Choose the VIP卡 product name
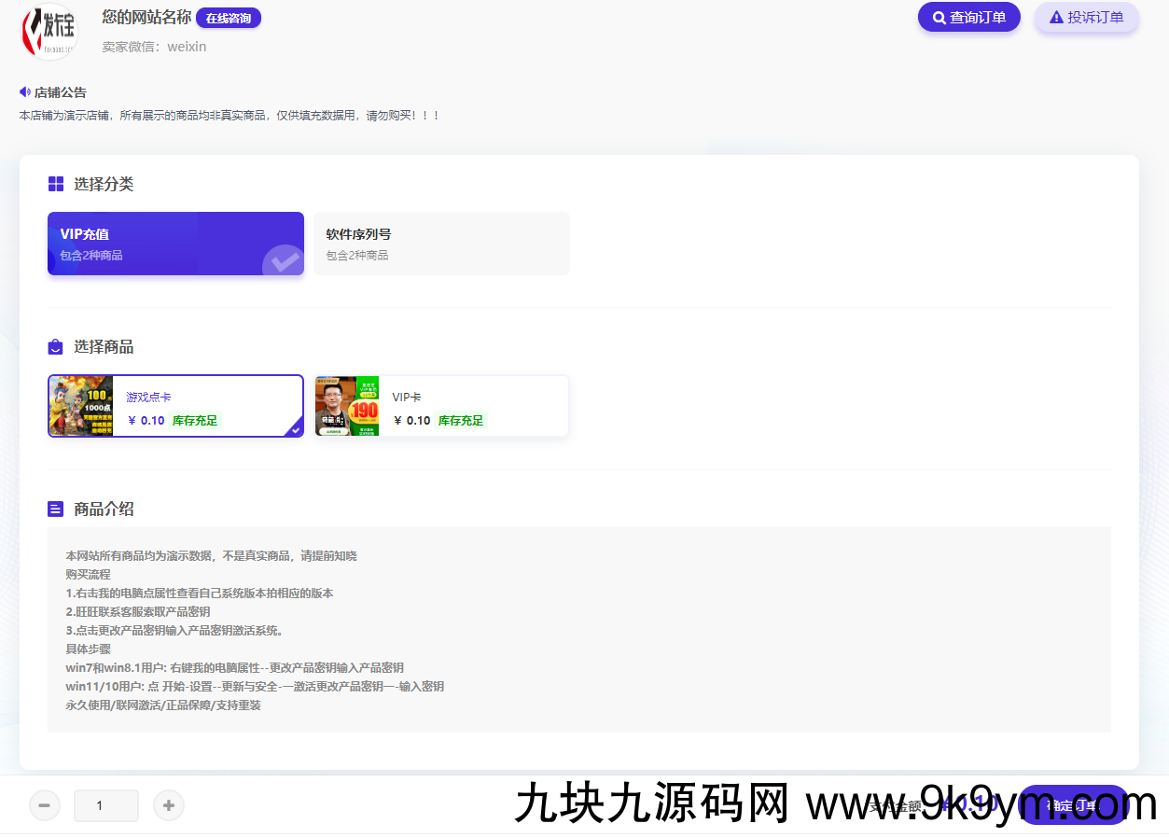This screenshot has height=838, width=1169. tap(407, 398)
